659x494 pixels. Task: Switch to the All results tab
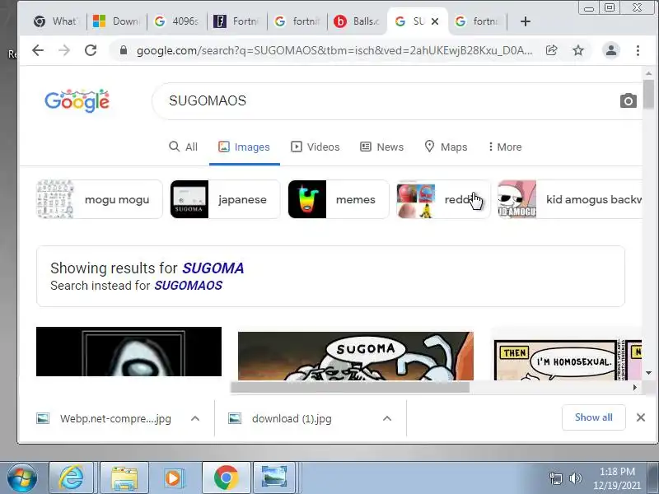(x=183, y=147)
